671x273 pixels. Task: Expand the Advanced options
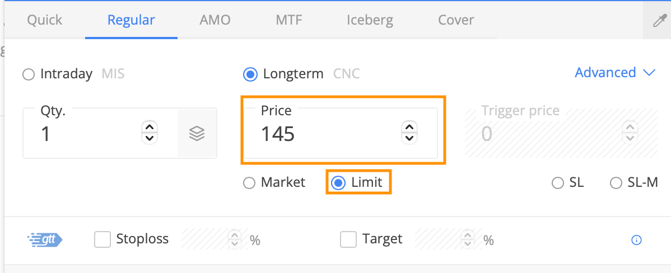(x=615, y=73)
